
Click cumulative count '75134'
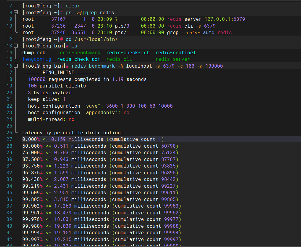click(x=168, y=153)
